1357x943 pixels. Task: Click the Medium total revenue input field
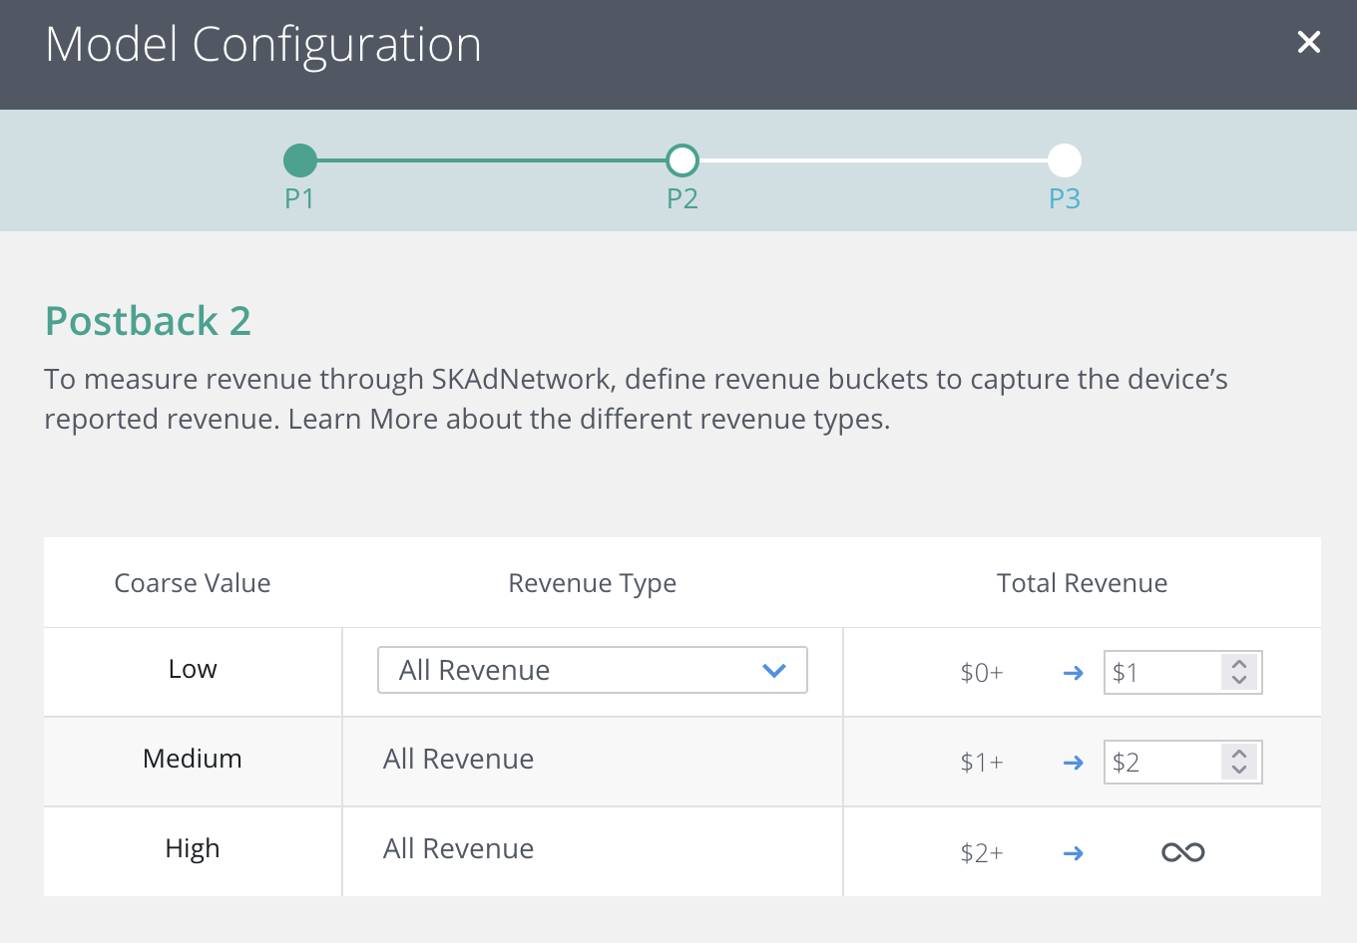(1162, 763)
